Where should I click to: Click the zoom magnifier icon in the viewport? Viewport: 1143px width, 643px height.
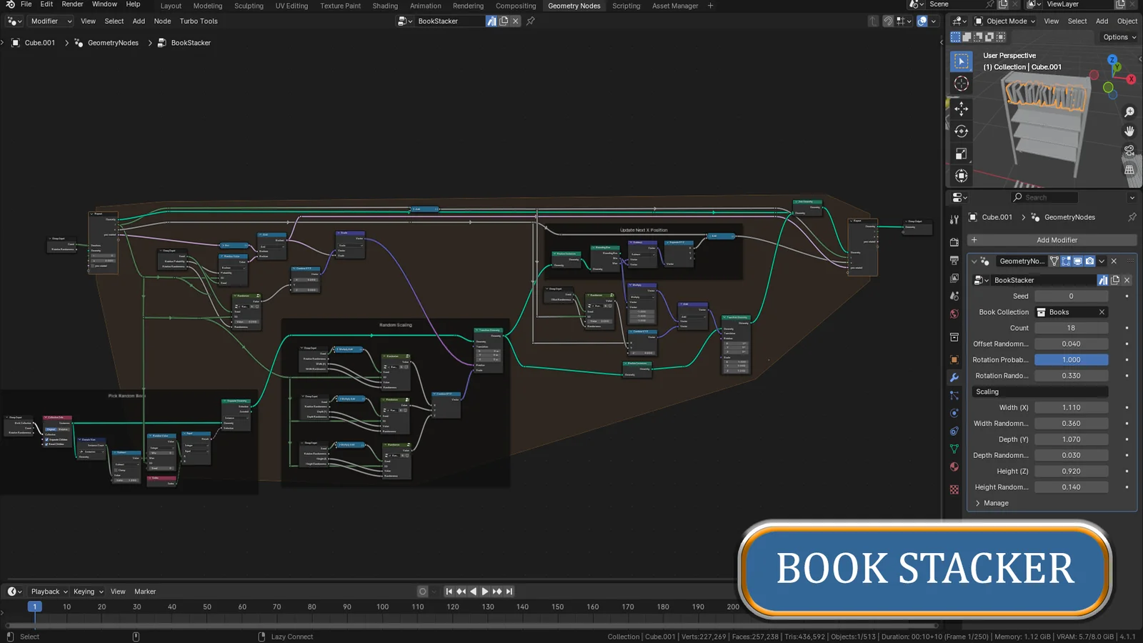point(1129,112)
